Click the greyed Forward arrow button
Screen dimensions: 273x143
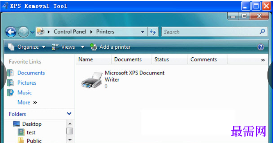click(x=23, y=32)
